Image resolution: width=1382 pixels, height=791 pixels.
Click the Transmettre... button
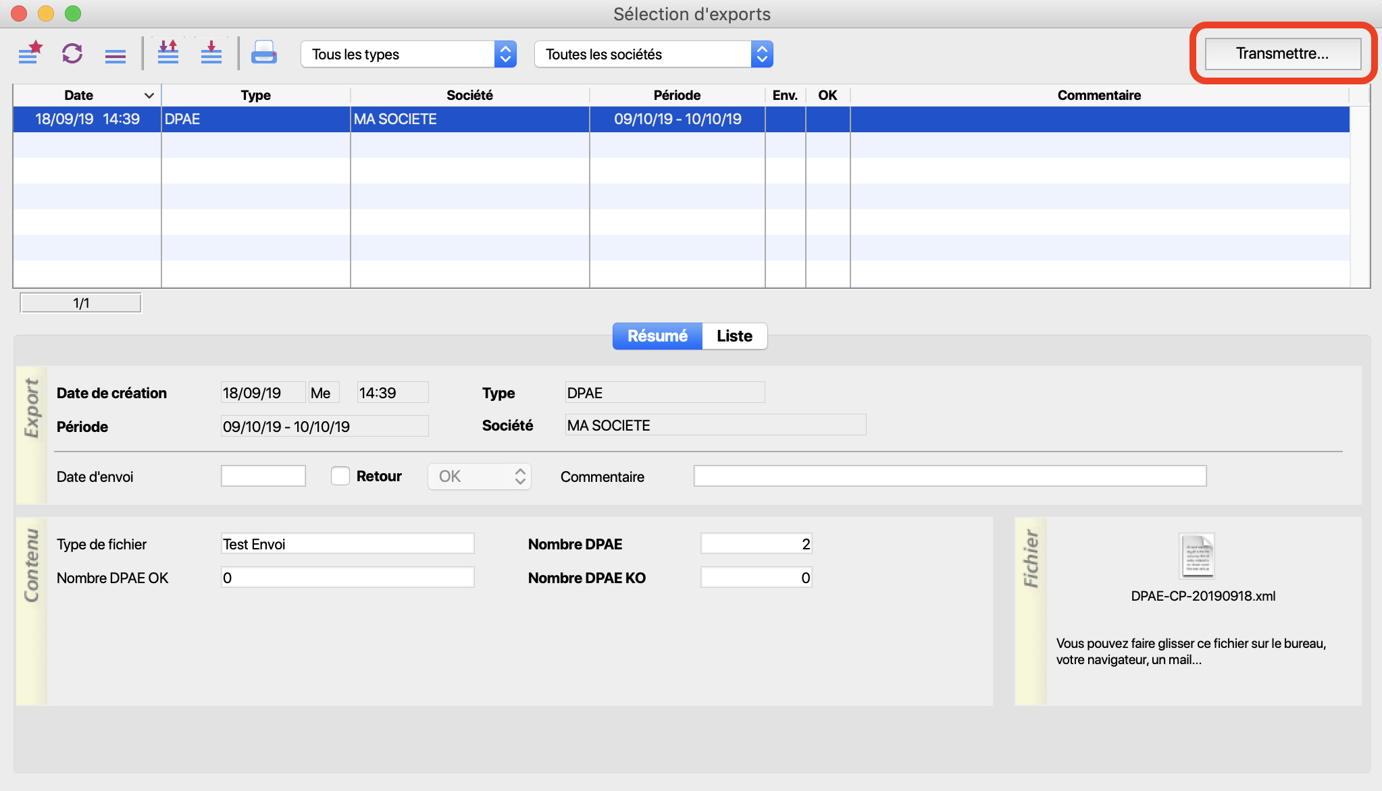[1283, 53]
